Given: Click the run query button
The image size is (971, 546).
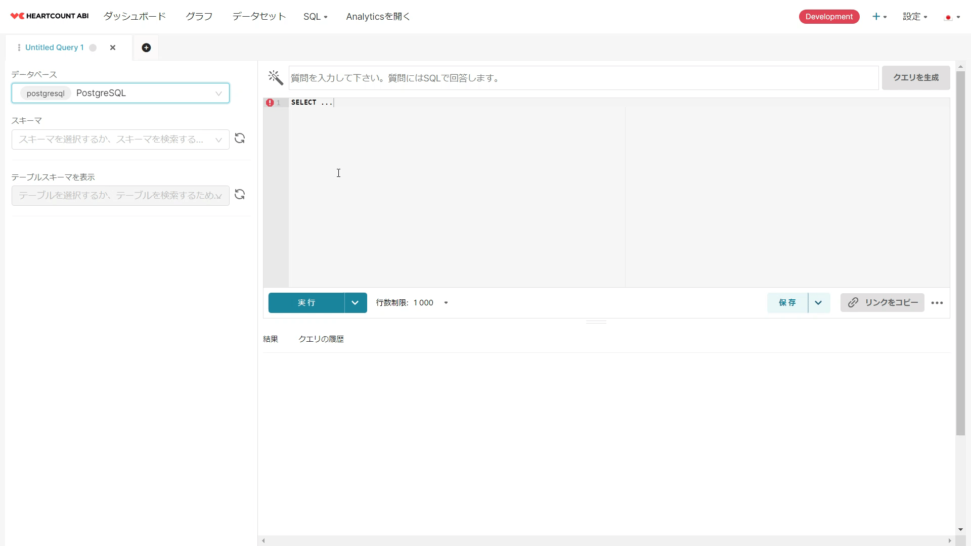Looking at the screenshot, I should point(306,303).
